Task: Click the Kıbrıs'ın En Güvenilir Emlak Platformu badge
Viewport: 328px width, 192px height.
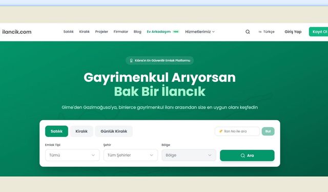Action: (160, 60)
